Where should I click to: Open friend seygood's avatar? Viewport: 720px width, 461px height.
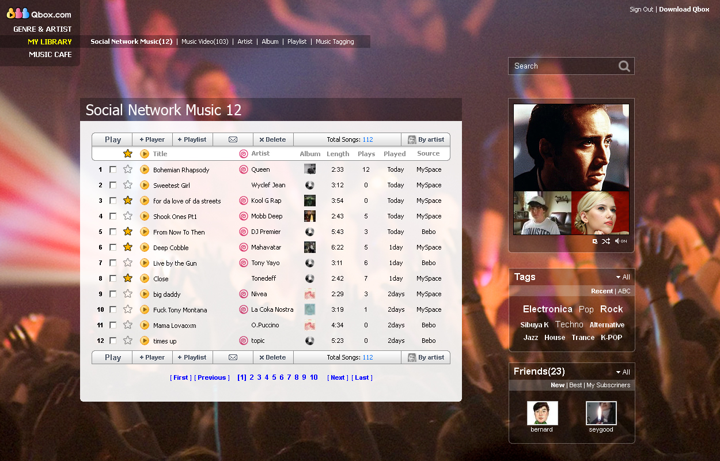click(601, 413)
